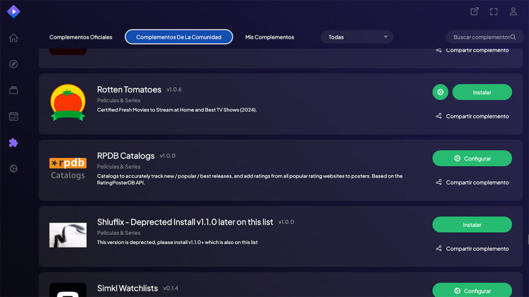Click the open-in-new-window icon
529x297 pixels.
(474, 12)
